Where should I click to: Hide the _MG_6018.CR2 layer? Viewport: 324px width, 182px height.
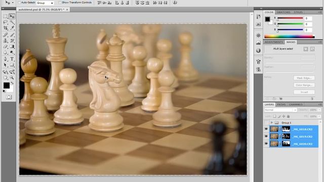point(266,129)
